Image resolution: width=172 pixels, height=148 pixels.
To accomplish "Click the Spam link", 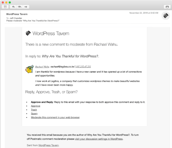I will point(34,114).
